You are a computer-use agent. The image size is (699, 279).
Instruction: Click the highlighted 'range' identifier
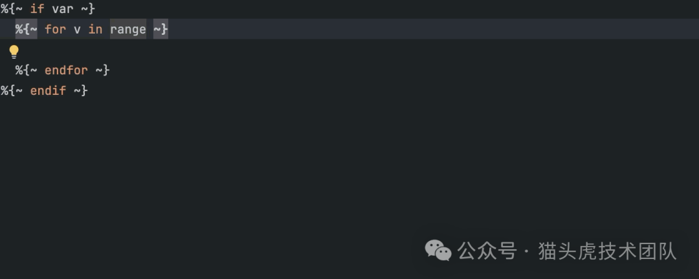(128, 30)
